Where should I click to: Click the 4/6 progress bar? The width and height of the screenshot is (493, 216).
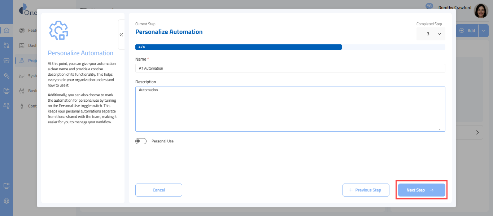coord(238,47)
